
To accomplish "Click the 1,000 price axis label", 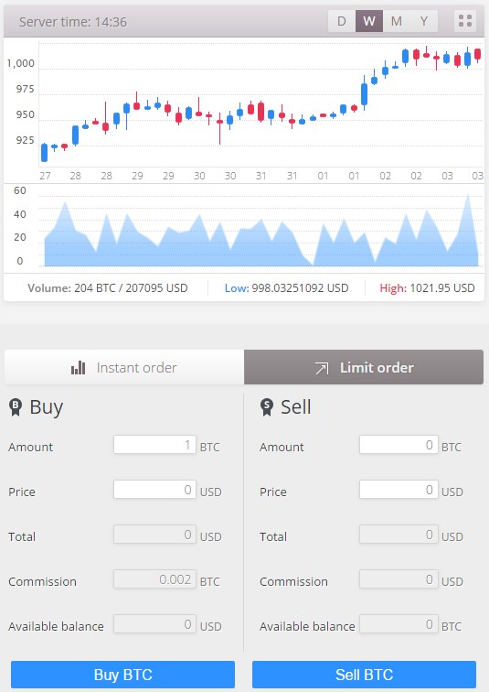I will tap(20, 63).
